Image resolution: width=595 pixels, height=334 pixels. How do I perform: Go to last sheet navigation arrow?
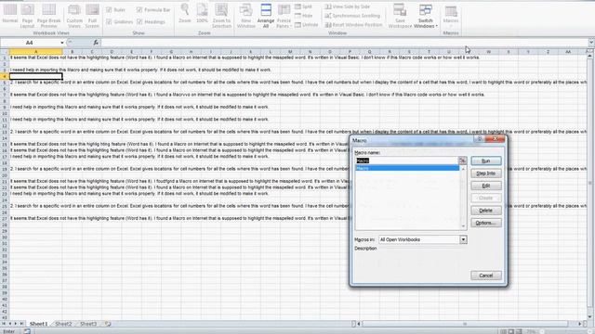point(21,324)
